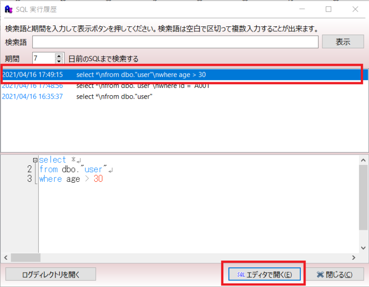Decrease the period with spinner down arrow
369x287 pixels.
[x=59, y=62]
